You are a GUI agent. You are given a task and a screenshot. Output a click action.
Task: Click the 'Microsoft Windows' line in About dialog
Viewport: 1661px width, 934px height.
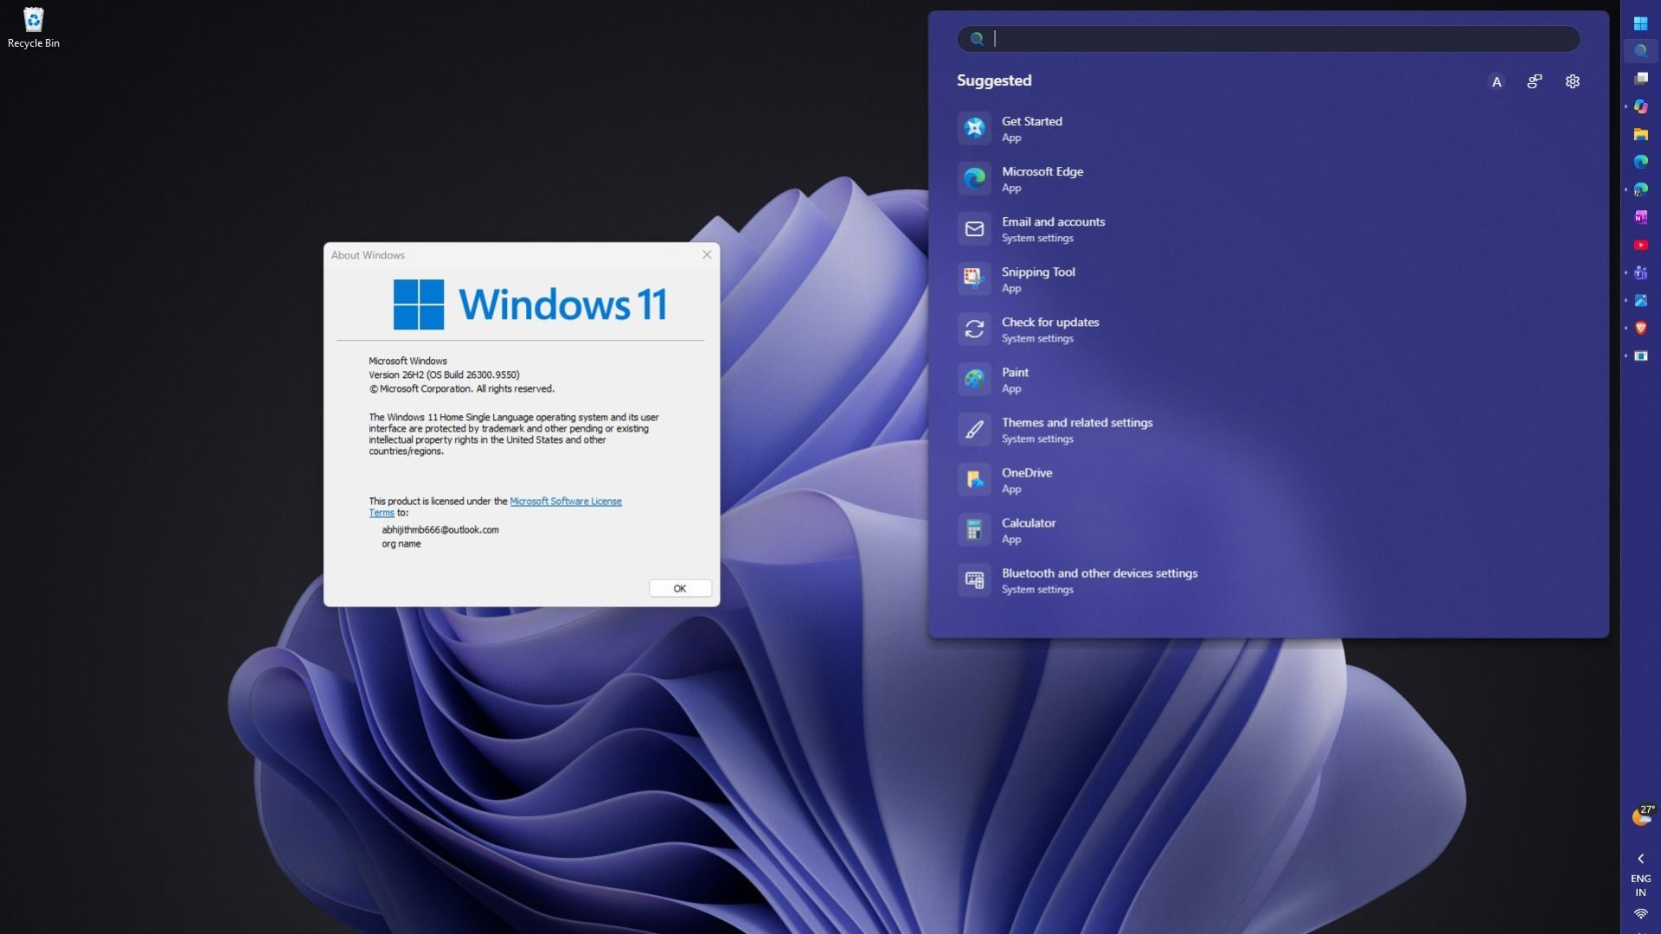click(x=407, y=361)
